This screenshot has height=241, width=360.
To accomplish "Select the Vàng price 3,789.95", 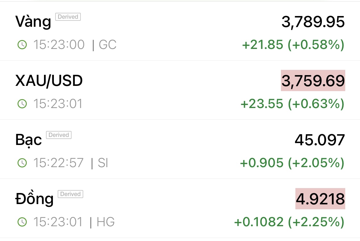I will tap(313, 22).
